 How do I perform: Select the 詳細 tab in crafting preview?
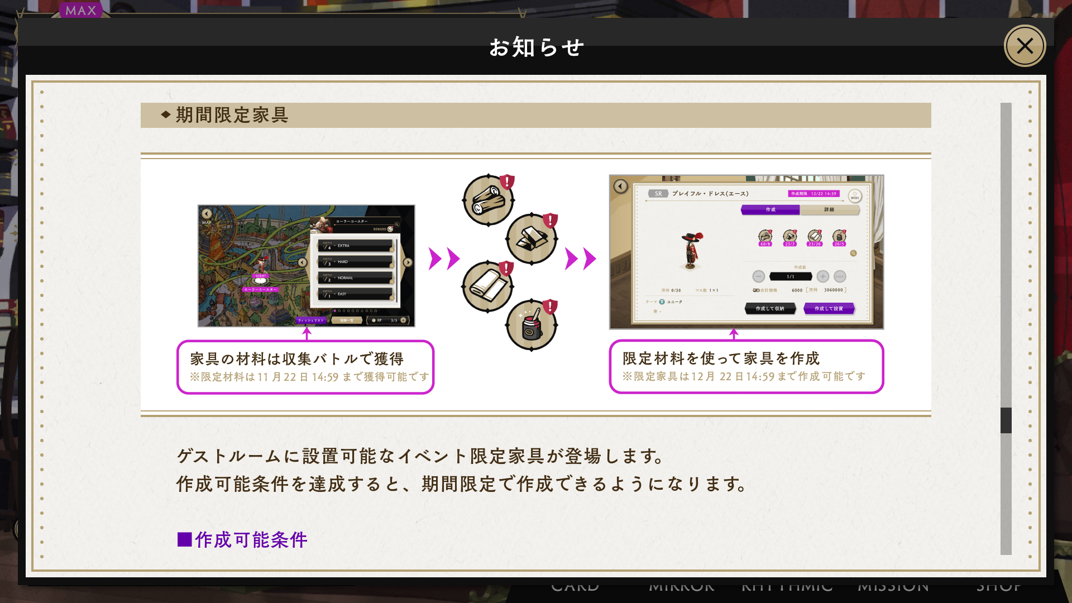point(830,209)
